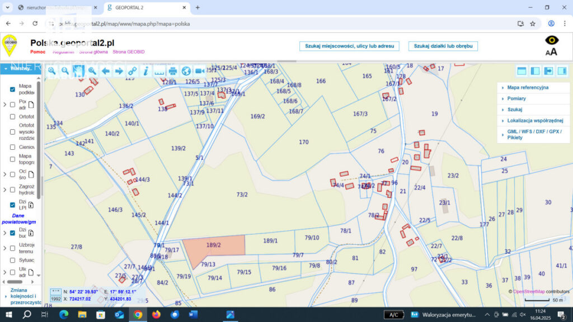Click the print map icon
573x322 pixels.
(173, 71)
